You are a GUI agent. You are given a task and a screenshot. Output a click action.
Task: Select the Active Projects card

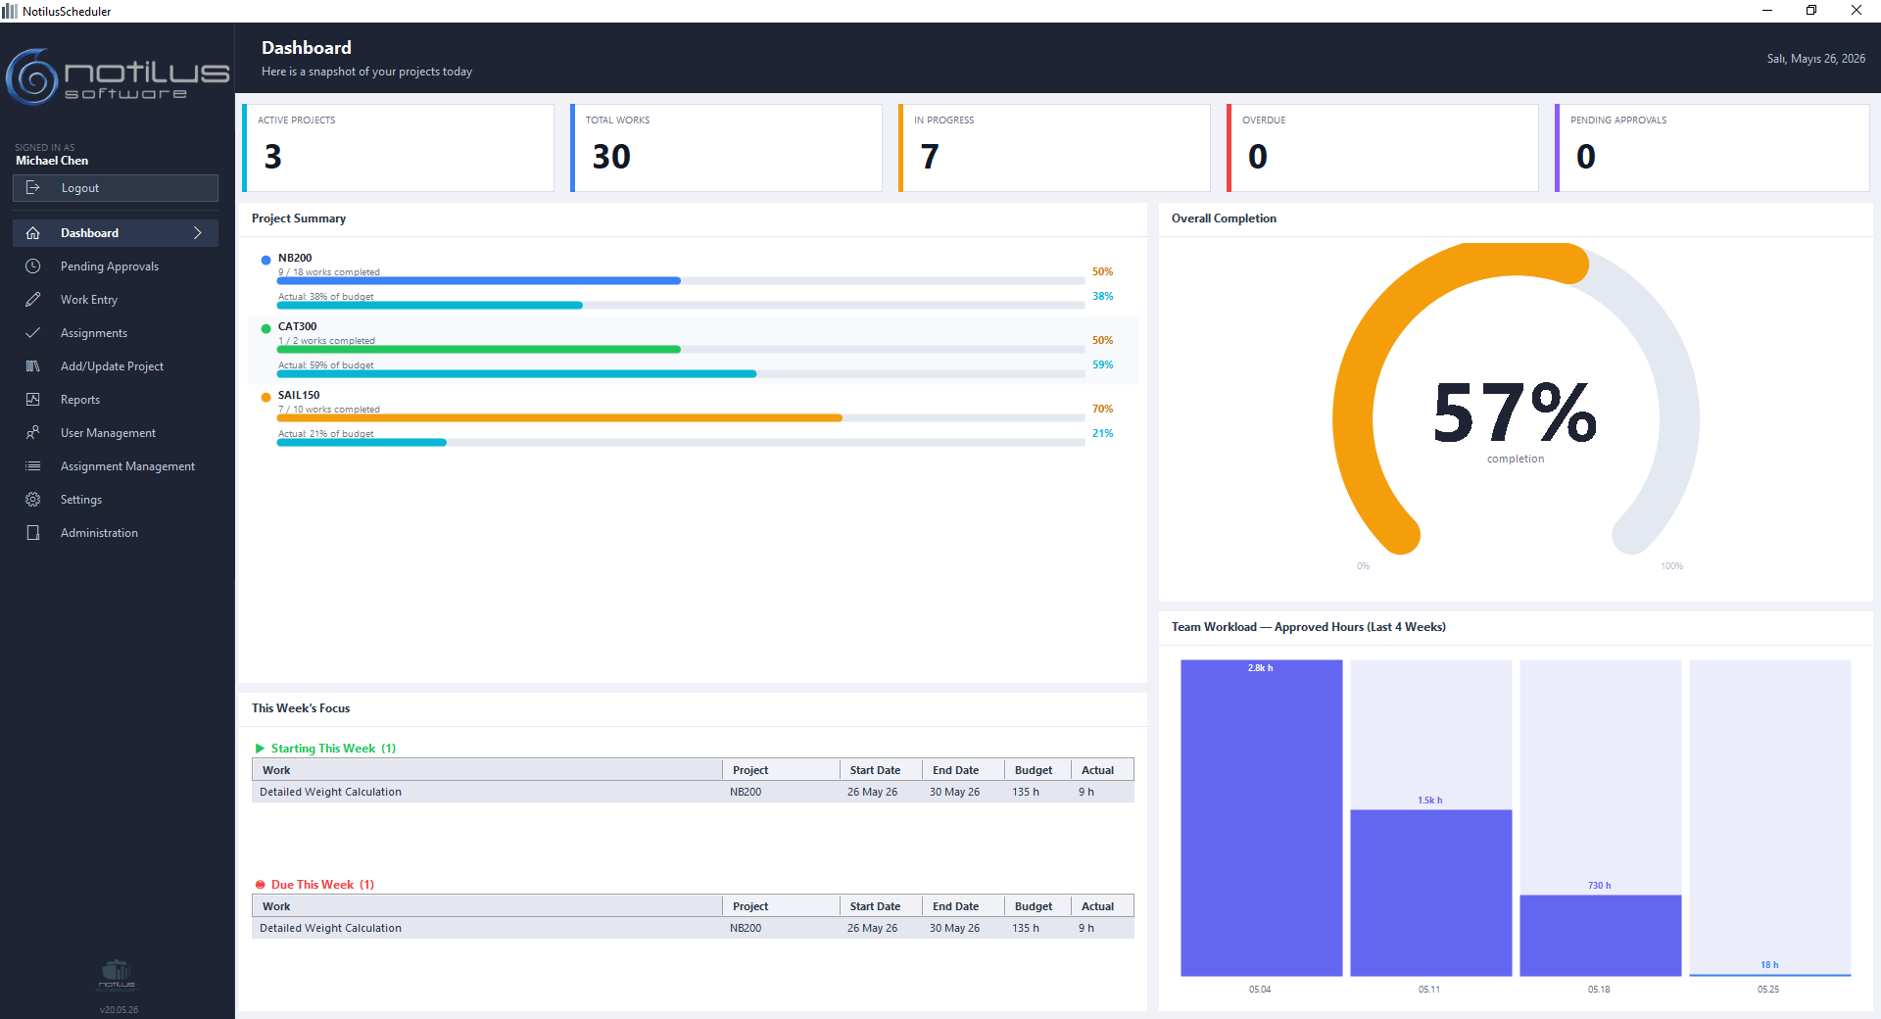click(x=398, y=148)
